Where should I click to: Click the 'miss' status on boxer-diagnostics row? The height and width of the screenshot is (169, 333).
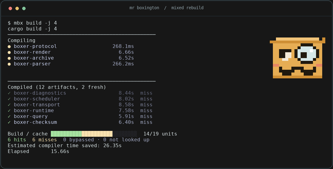[x=146, y=93]
